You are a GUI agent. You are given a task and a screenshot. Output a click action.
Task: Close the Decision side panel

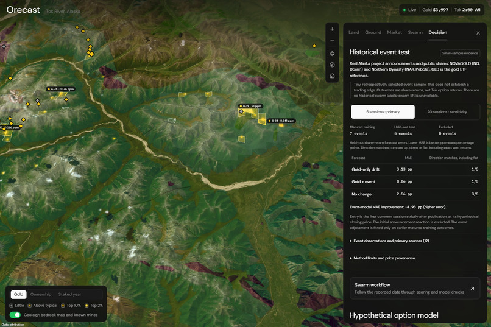(478, 33)
